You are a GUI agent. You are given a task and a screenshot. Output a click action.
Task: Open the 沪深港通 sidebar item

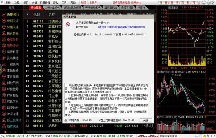tap(10, 114)
